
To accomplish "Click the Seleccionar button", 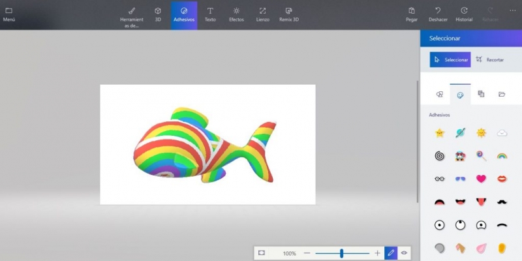I will pos(450,59).
